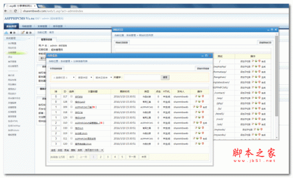Click the green round icon for article ID 317
Viewport: 293px width, 178px height.
pos(199,96)
